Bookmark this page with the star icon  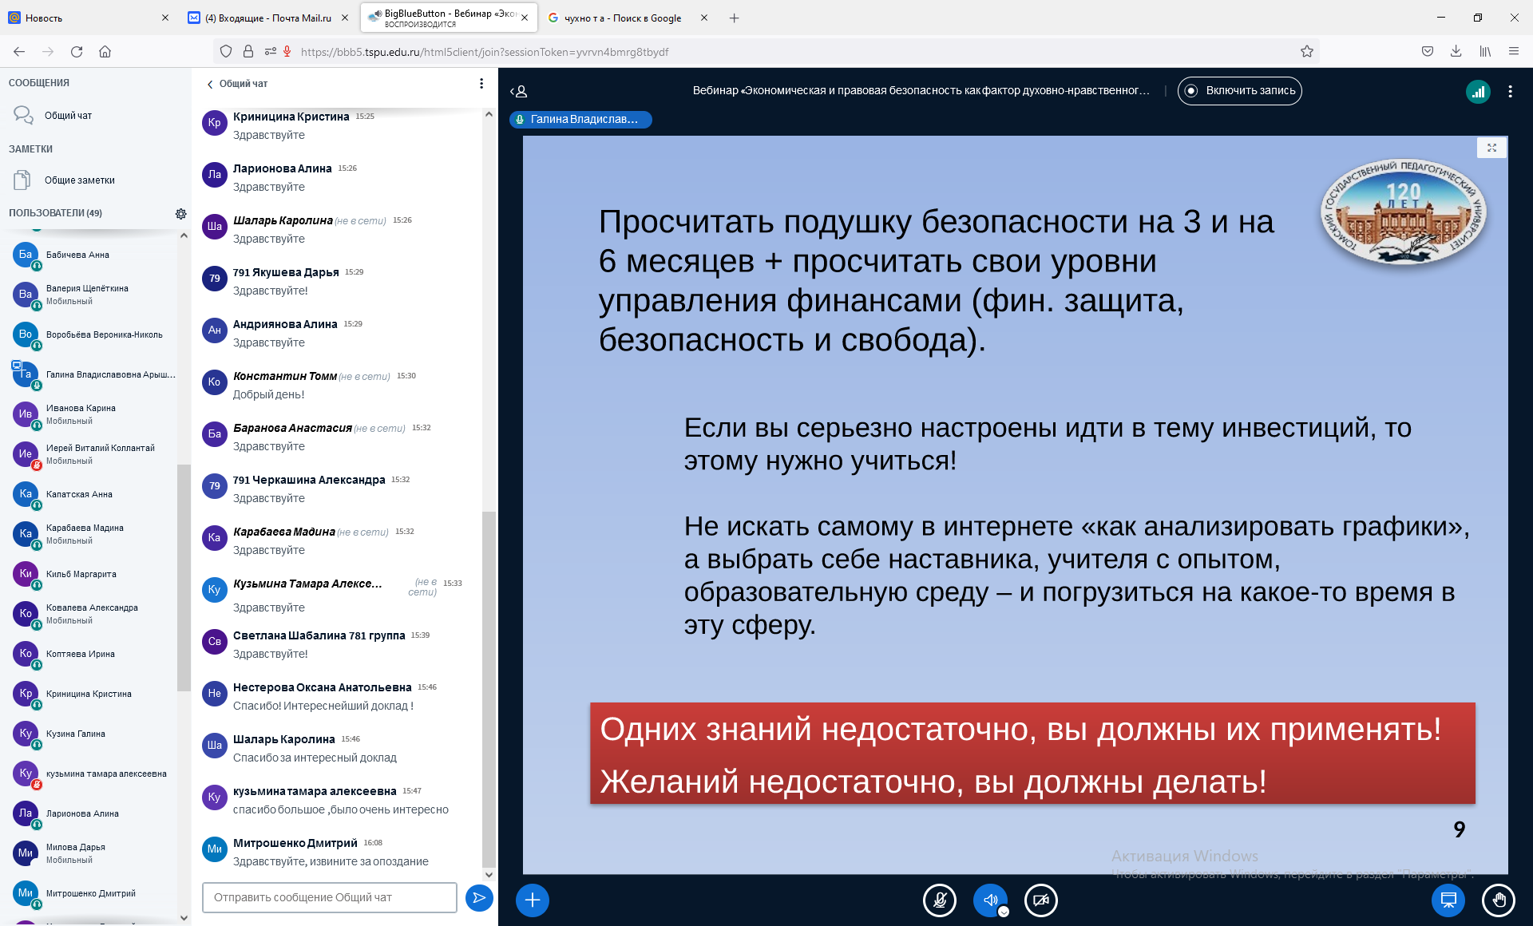click(x=1307, y=52)
